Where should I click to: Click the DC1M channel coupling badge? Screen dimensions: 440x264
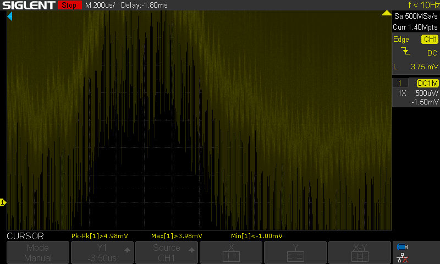click(428, 83)
